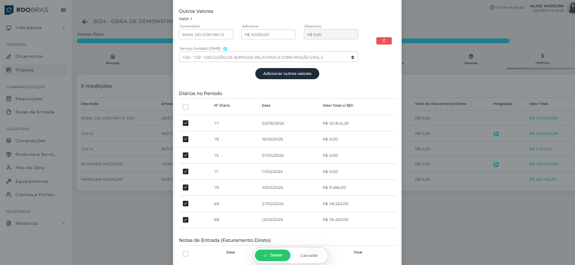This screenshot has width=575, height=265.
Task: Click integration icon in SEGUNDA MEDIÇÃO row
Action: pos(496,164)
